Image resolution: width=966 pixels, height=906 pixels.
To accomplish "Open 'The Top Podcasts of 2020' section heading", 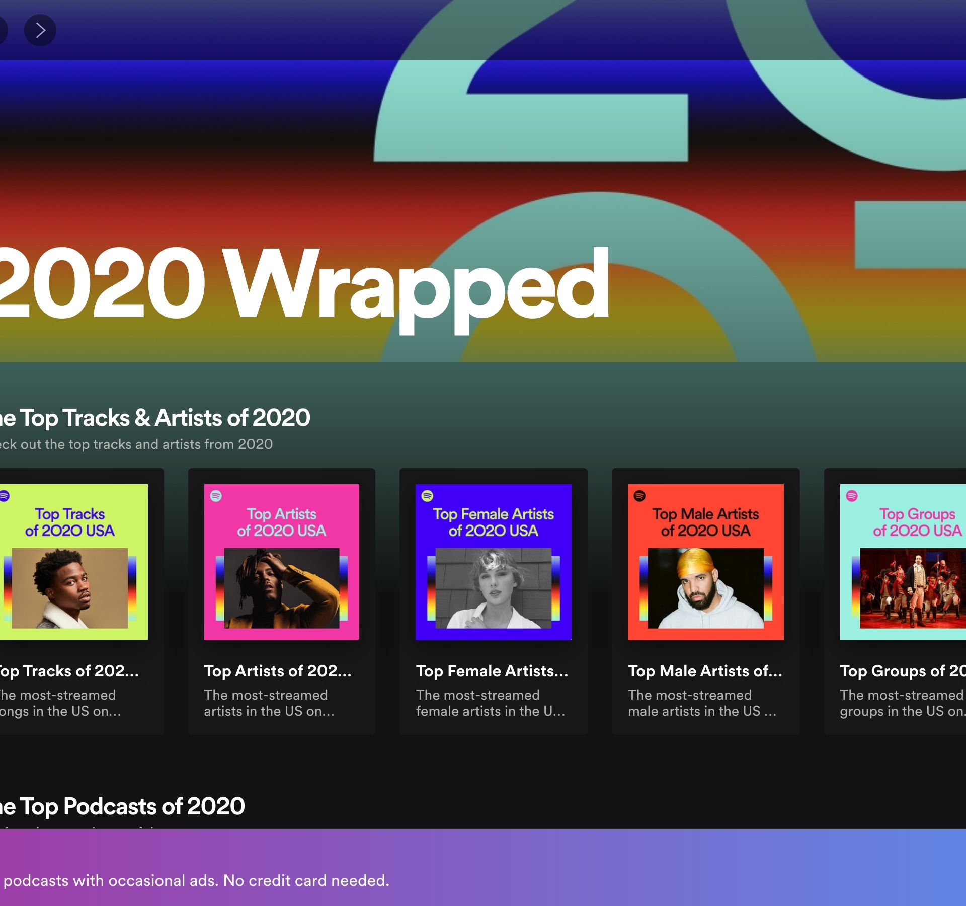I will click(x=122, y=806).
